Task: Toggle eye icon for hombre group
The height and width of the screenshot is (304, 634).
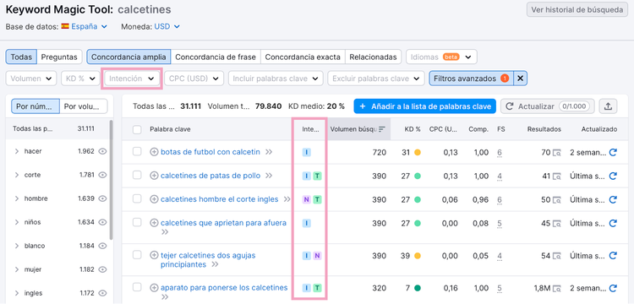Action: [x=102, y=198]
